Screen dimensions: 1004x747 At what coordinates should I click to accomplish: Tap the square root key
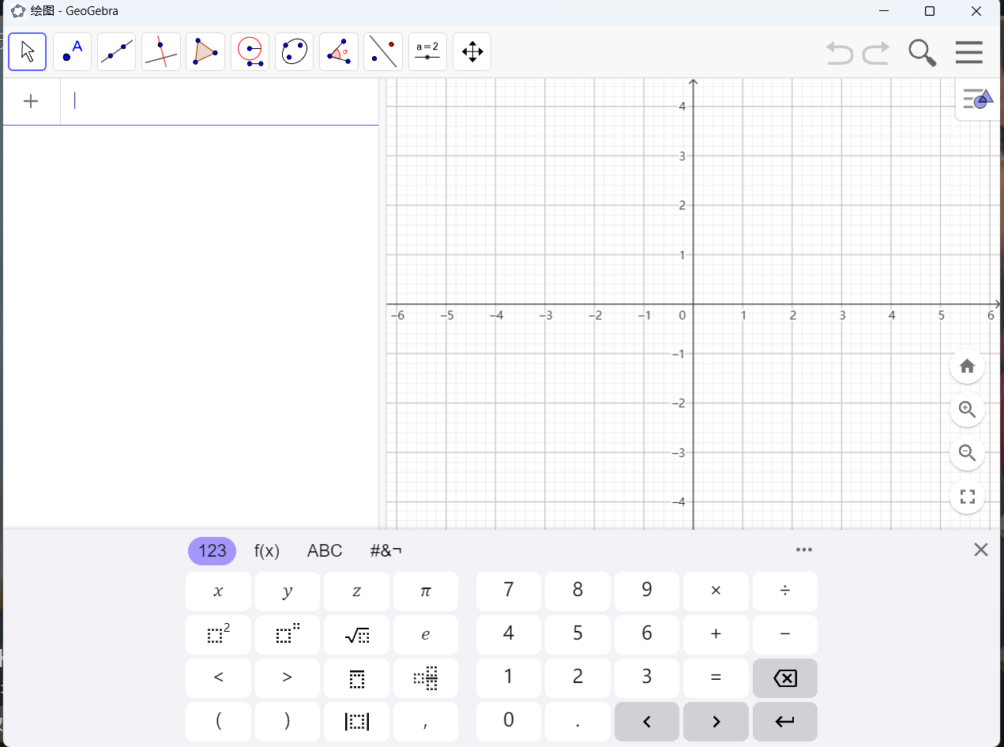[356, 635]
